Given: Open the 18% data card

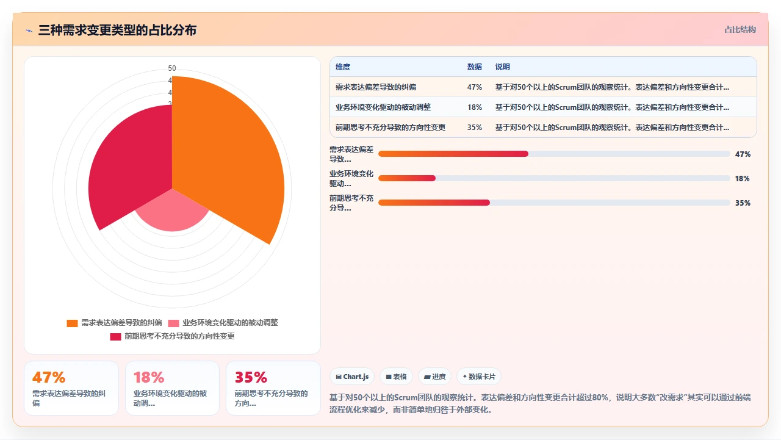Looking at the screenshot, I should pyautogui.click(x=172, y=388).
